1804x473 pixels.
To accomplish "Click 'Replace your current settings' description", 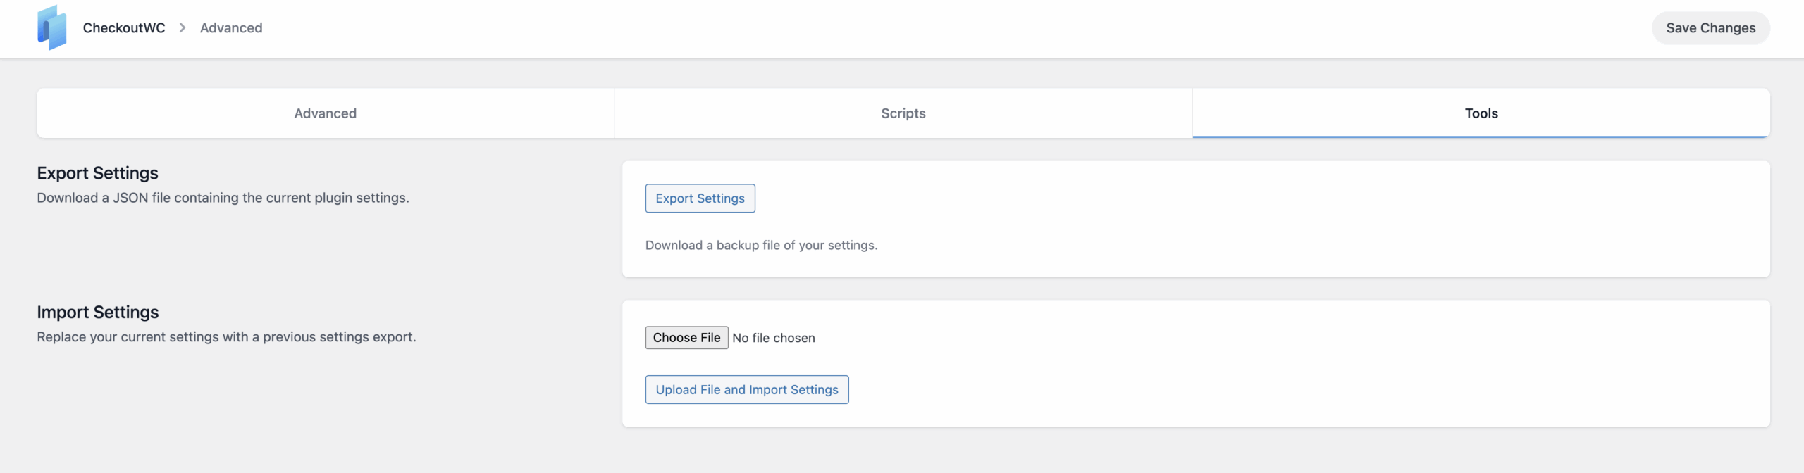I will [x=226, y=337].
